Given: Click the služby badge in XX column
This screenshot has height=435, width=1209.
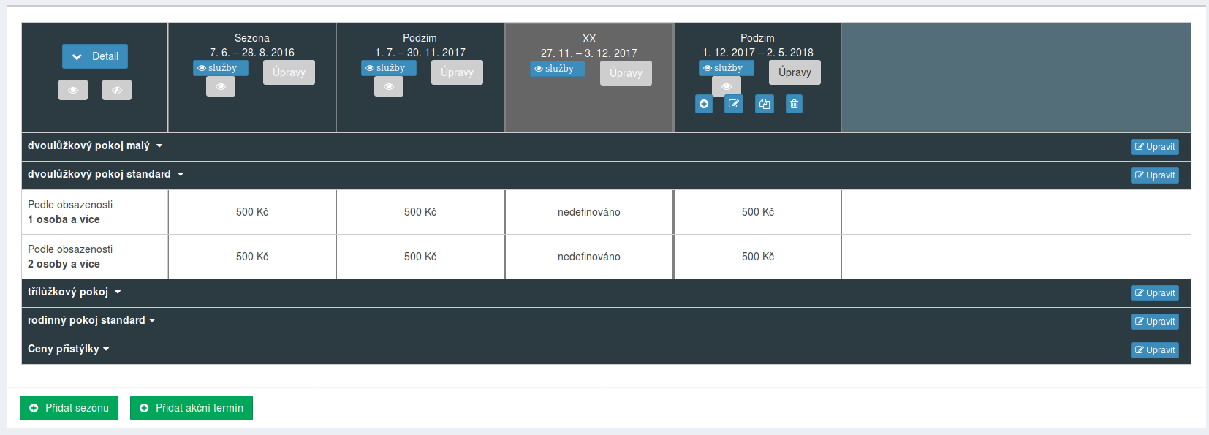Looking at the screenshot, I should coord(557,69).
